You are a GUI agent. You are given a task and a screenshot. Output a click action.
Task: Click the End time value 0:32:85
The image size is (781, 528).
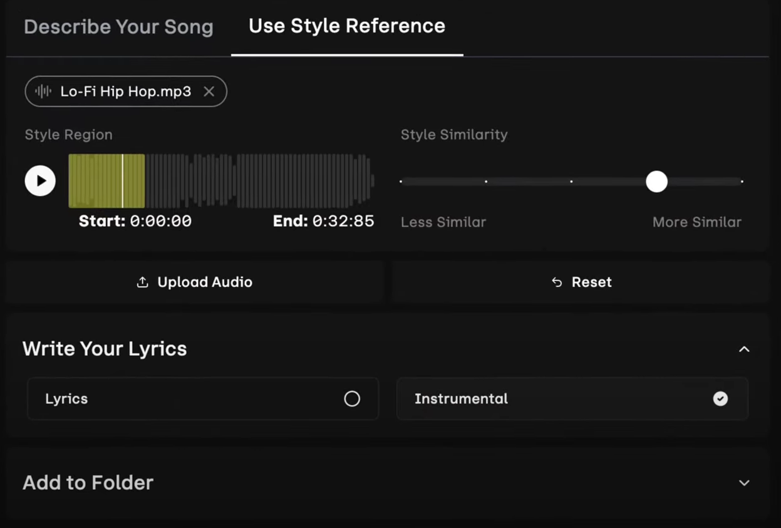[x=343, y=222]
